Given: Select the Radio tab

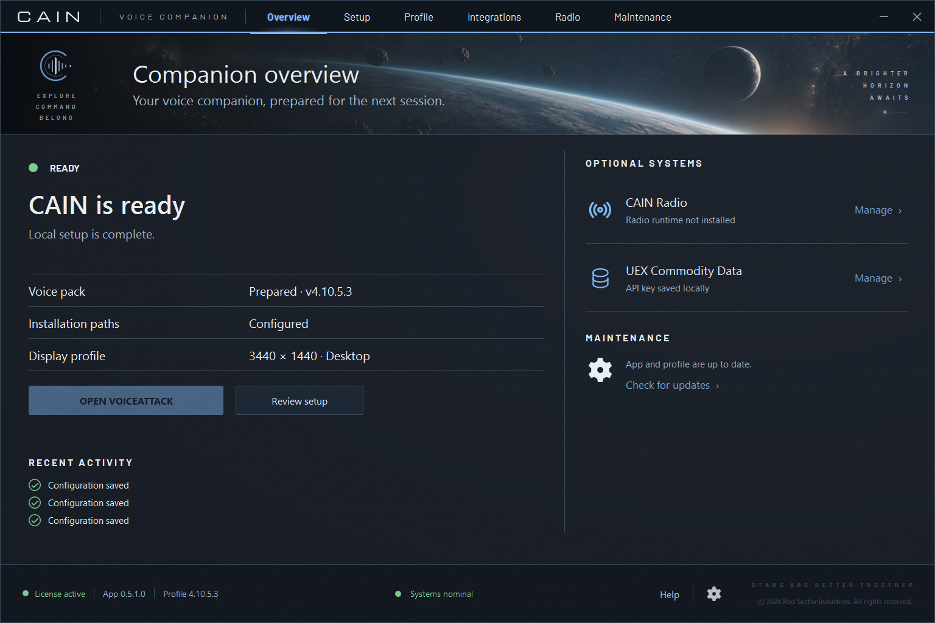Looking at the screenshot, I should click(567, 17).
